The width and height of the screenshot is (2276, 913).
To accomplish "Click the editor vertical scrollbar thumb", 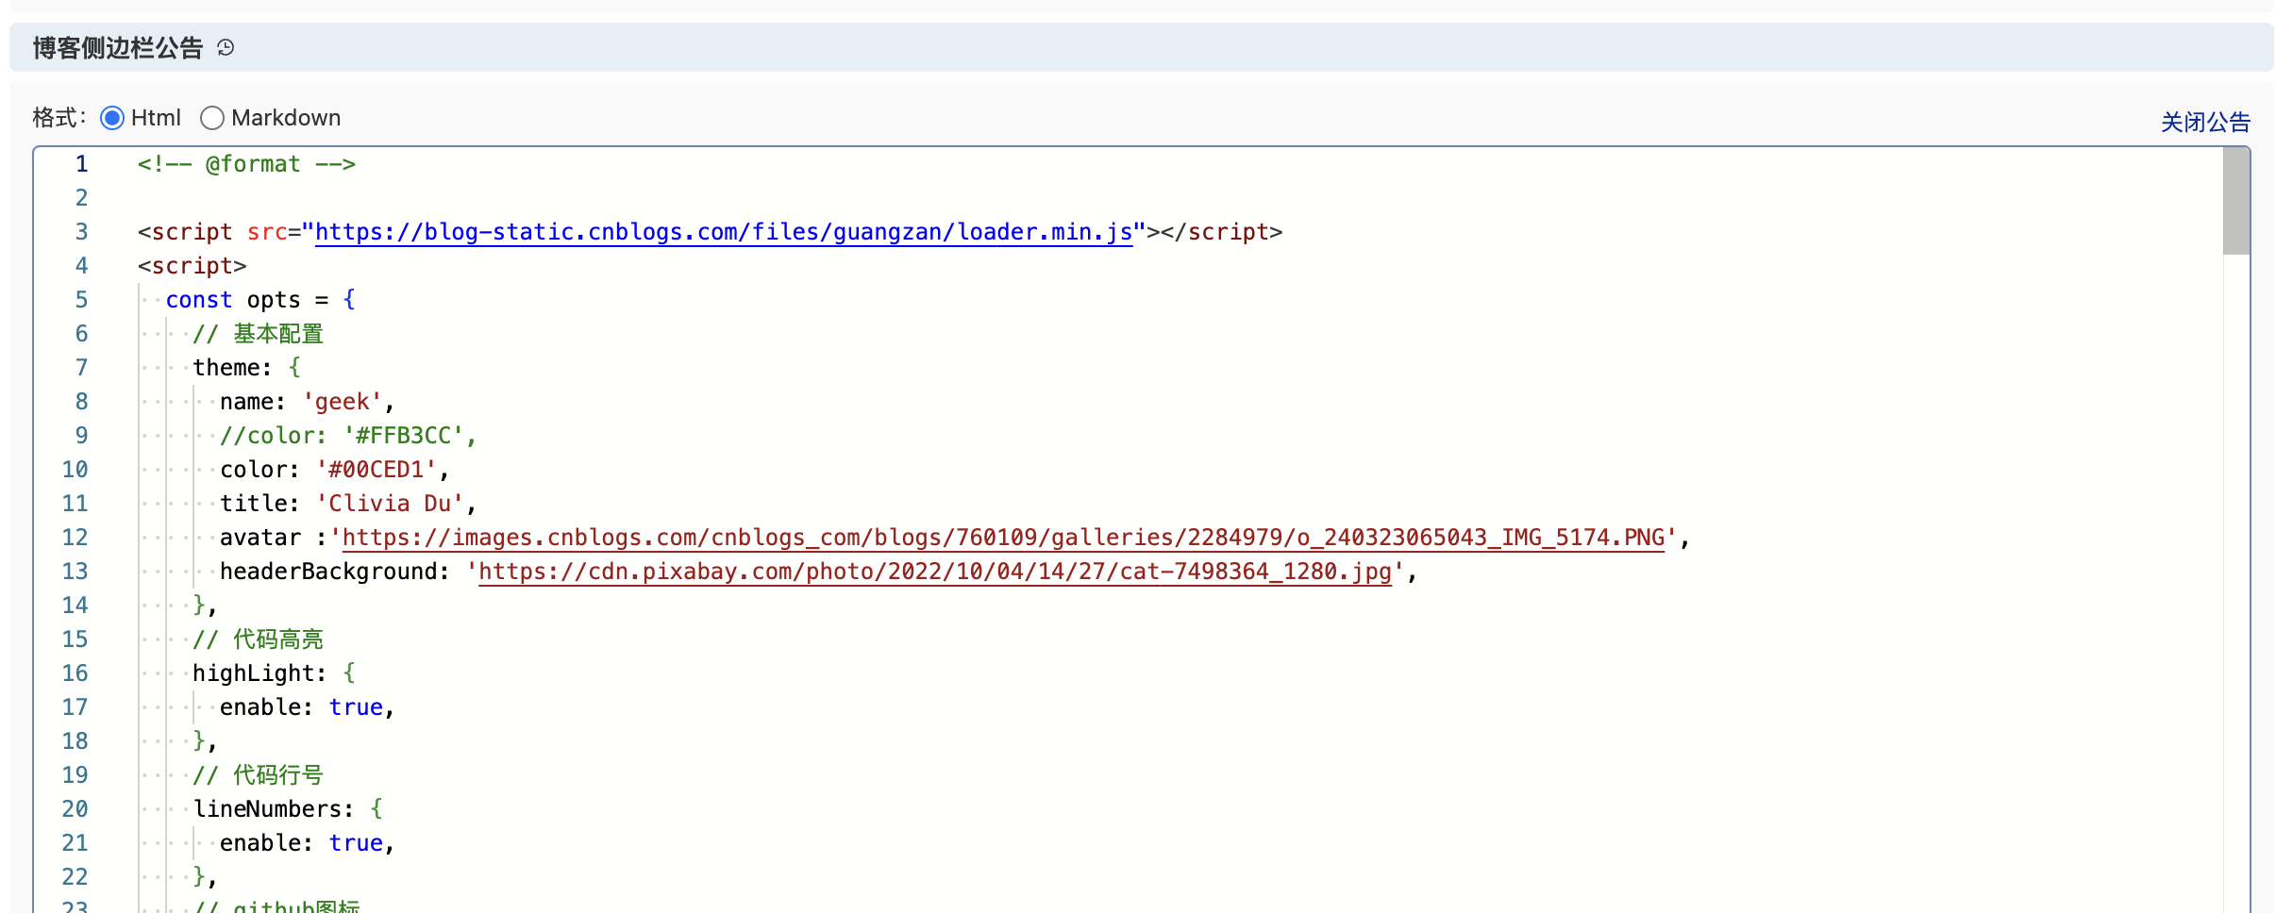I will tap(2236, 201).
